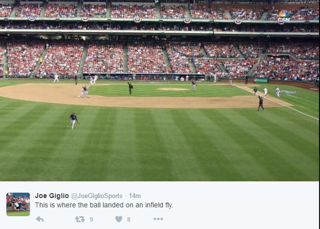Image resolution: width=320 pixels, height=229 pixels.
Task: Click the green sign on the outfield wall
Action: click(262, 81)
